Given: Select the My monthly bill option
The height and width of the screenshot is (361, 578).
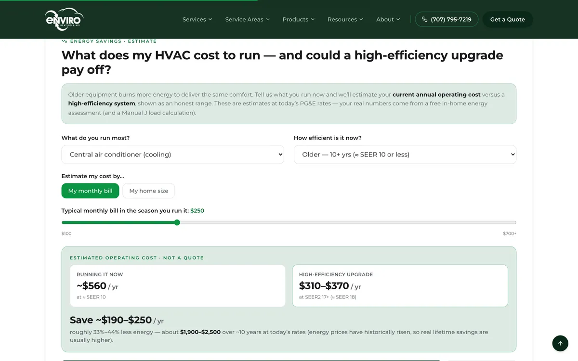Looking at the screenshot, I should click(x=90, y=191).
